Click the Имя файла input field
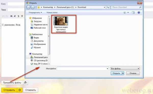Screen dimensions: 153x94 pos(83,69)
